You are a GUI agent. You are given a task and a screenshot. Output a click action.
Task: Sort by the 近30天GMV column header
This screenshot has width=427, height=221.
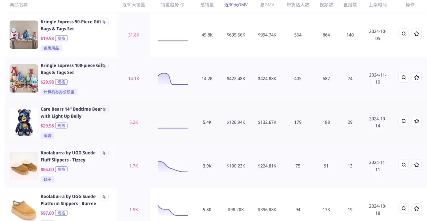236,5
